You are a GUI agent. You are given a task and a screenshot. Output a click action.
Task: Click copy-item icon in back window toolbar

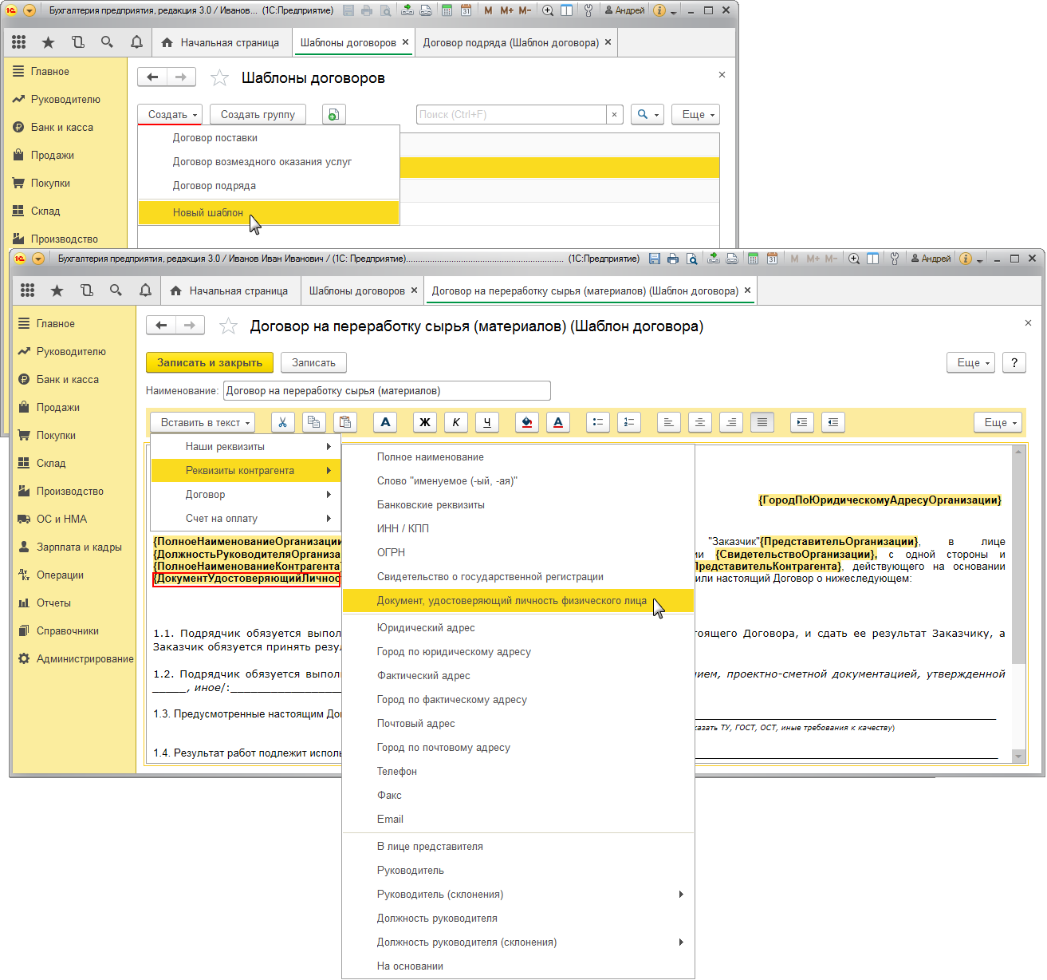(334, 114)
